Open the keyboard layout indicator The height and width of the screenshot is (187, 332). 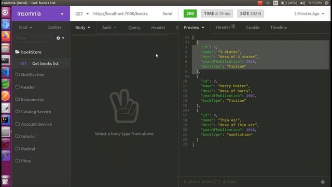pos(275,3)
